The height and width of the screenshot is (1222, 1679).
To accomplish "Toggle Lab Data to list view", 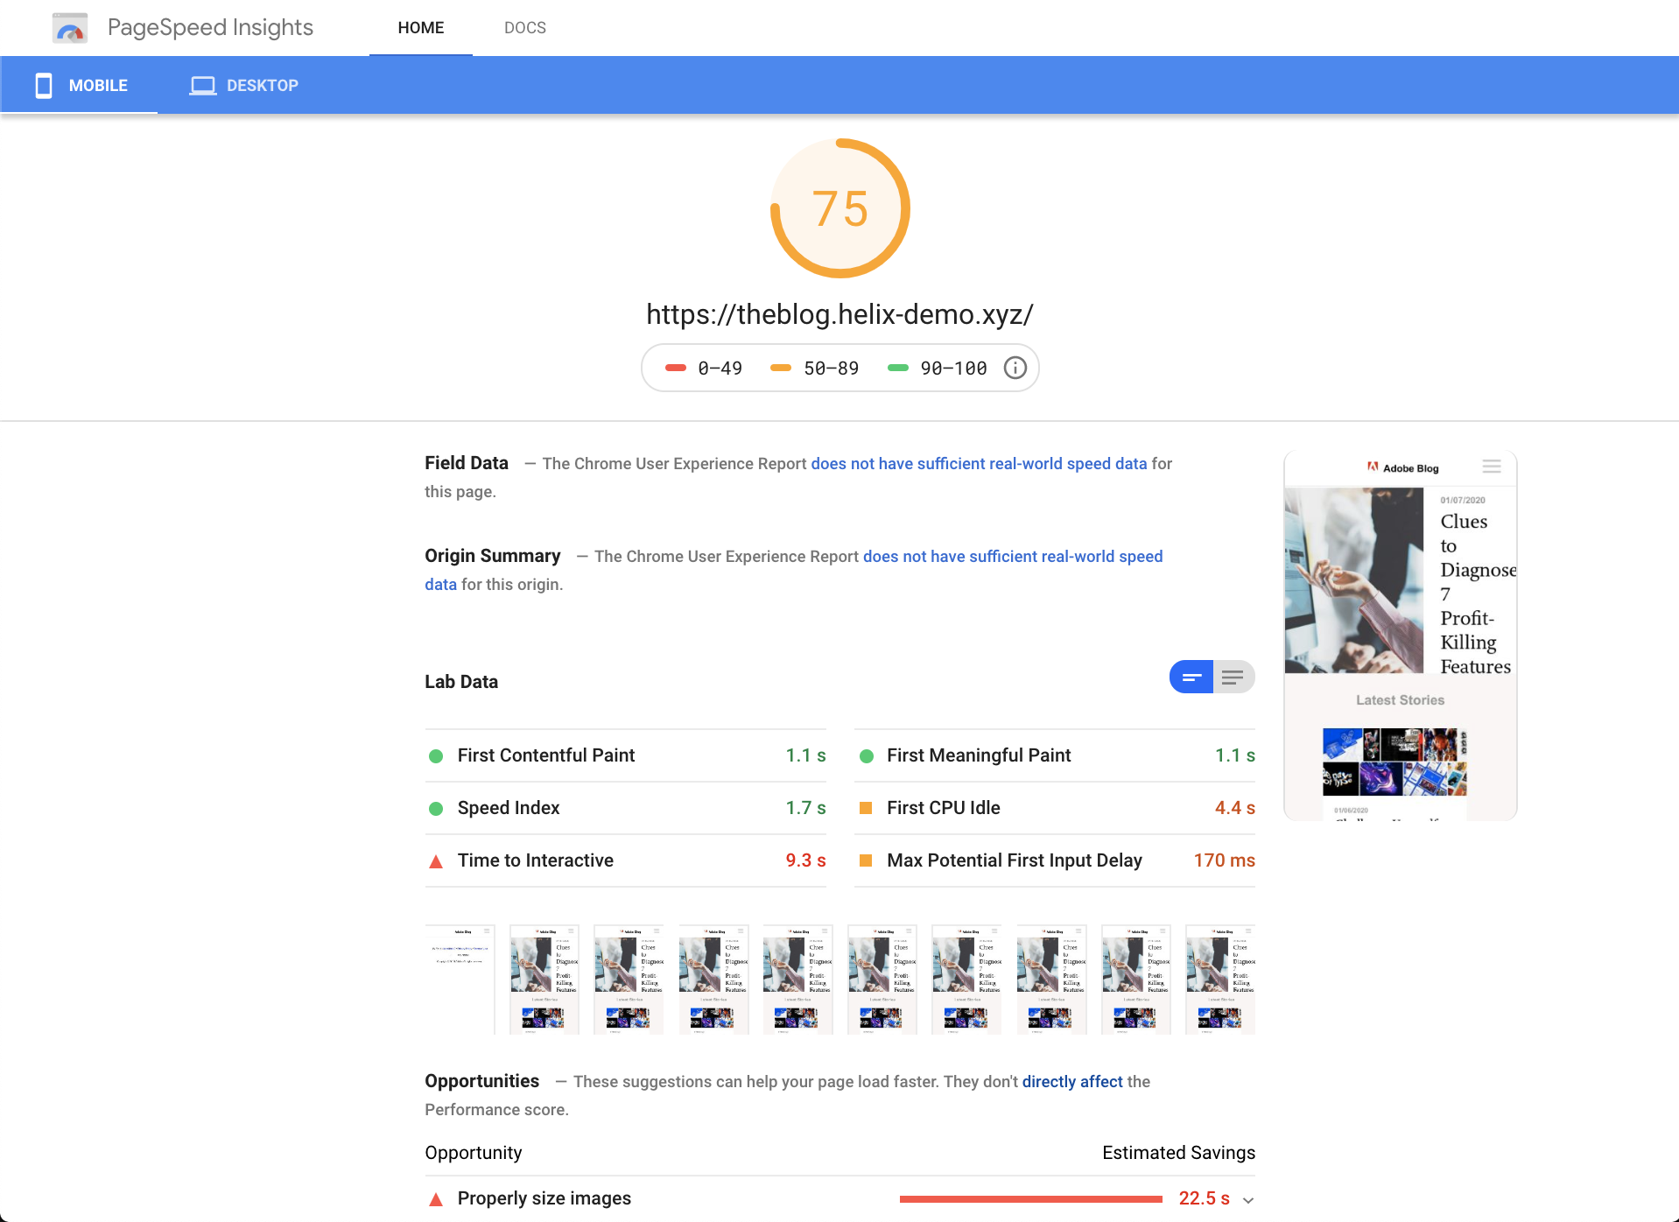I will click(x=1233, y=677).
